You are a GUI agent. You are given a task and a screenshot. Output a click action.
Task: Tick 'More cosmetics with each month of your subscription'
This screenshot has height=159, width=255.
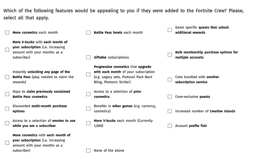[x=7, y=143]
